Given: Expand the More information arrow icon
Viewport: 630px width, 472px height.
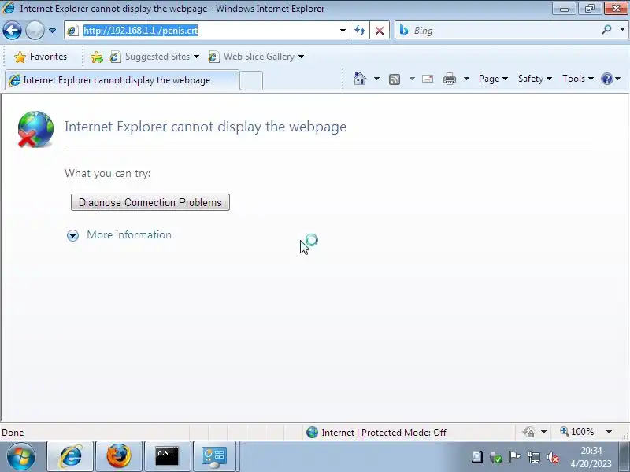Looking at the screenshot, I should click(x=72, y=235).
